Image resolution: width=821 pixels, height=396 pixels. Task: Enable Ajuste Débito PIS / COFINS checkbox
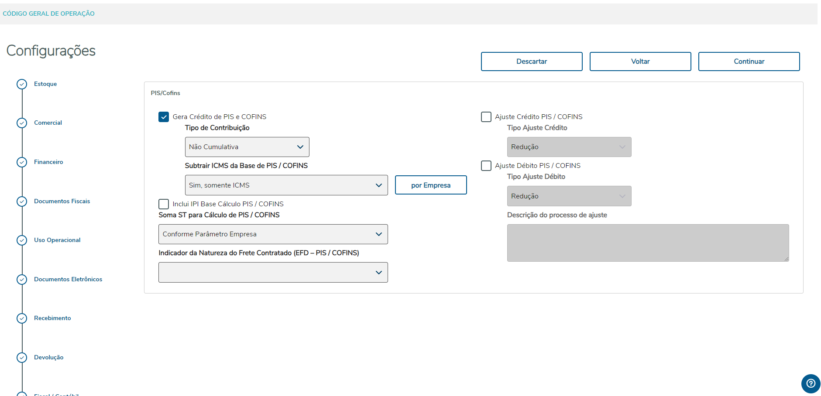486,166
